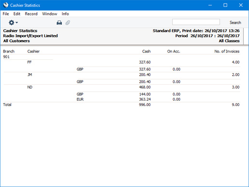249x187 pixels.
Task: Open the Record menu
Action: tap(31, 14)
